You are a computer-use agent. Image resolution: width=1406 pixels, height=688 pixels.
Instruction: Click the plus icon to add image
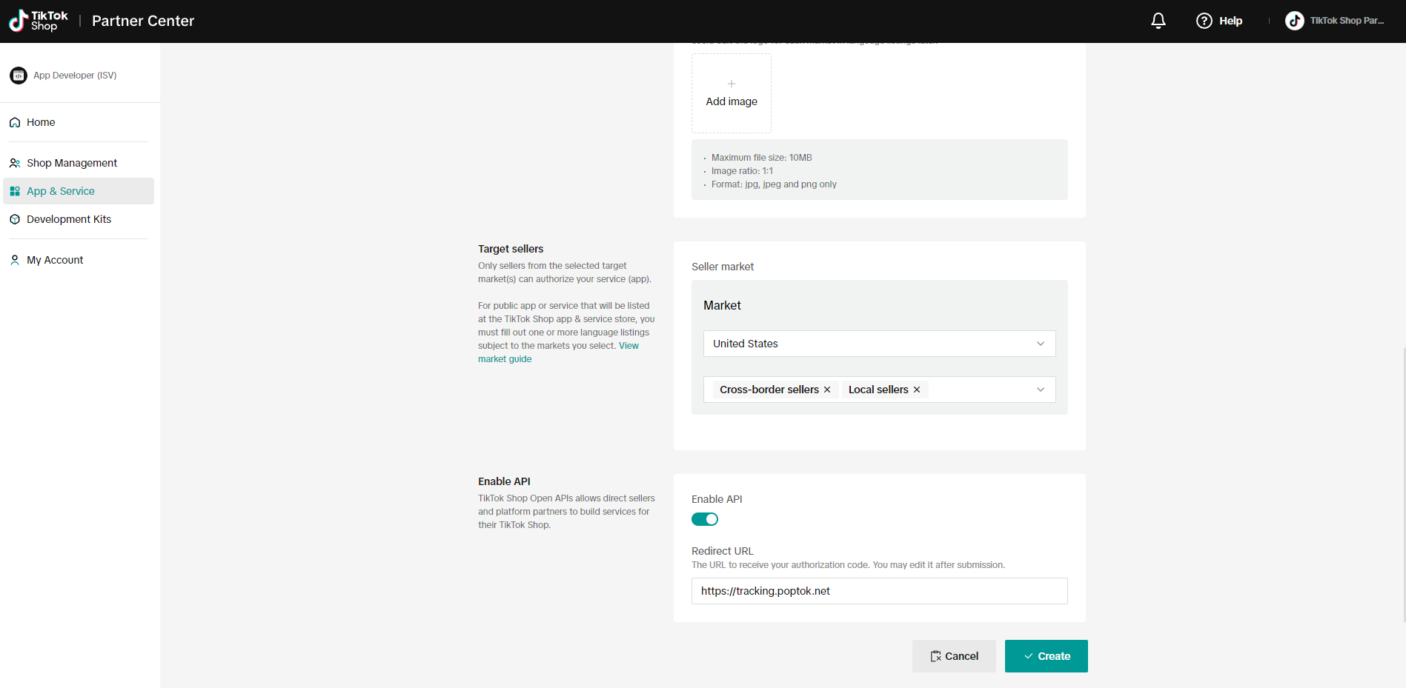(732, 84)
